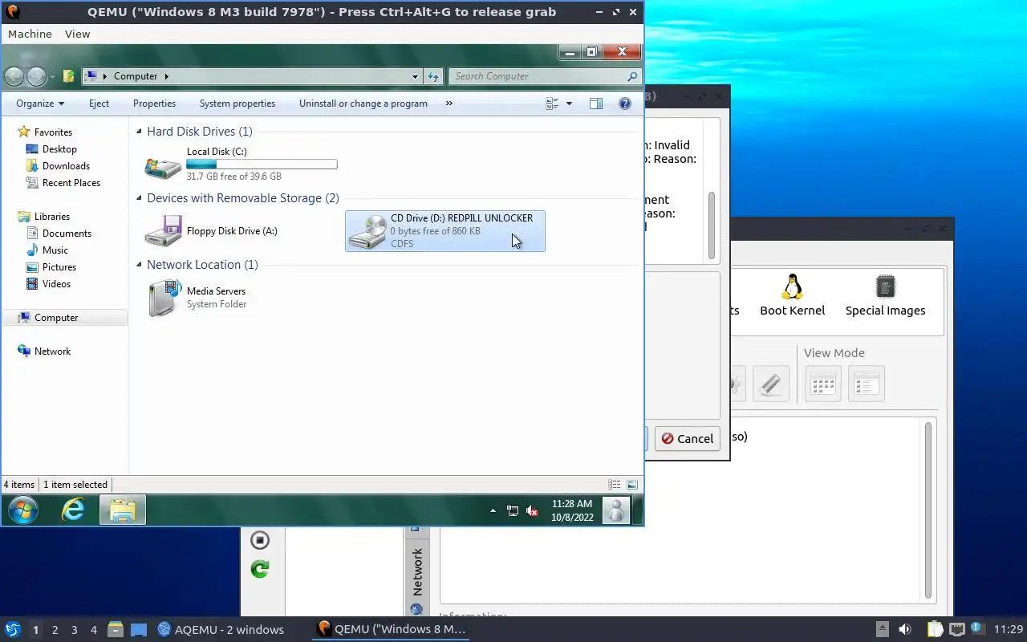Click the Windows Explorer taskbar button
Screen dimensions: 1027x642
point(123,510)
